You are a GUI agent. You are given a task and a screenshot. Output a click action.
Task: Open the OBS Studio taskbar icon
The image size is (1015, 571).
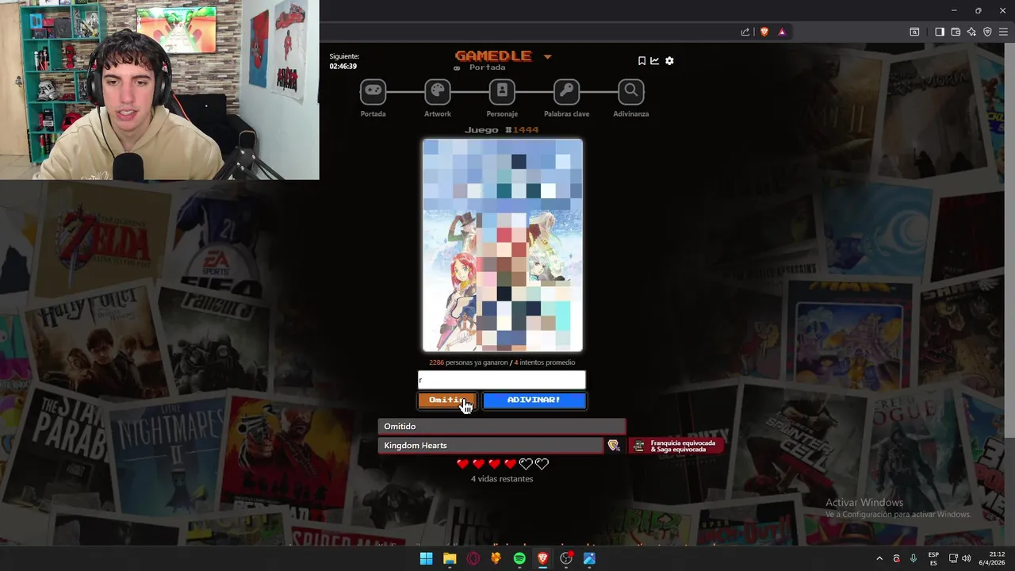coord(566,558)
